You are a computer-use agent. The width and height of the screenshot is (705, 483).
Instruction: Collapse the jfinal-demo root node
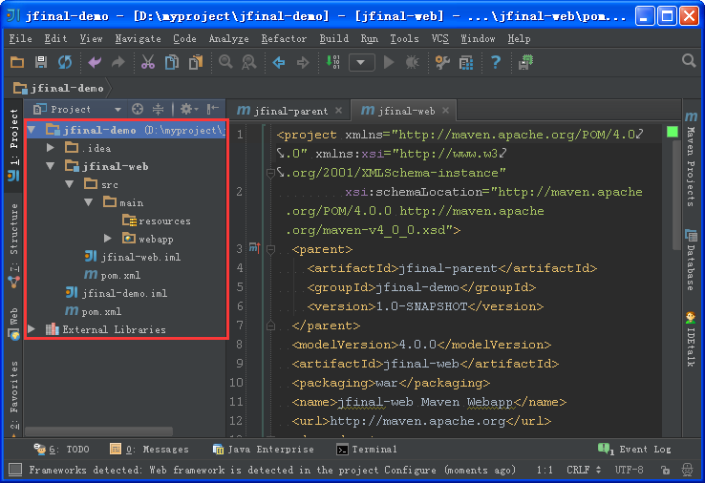point(32,131)
